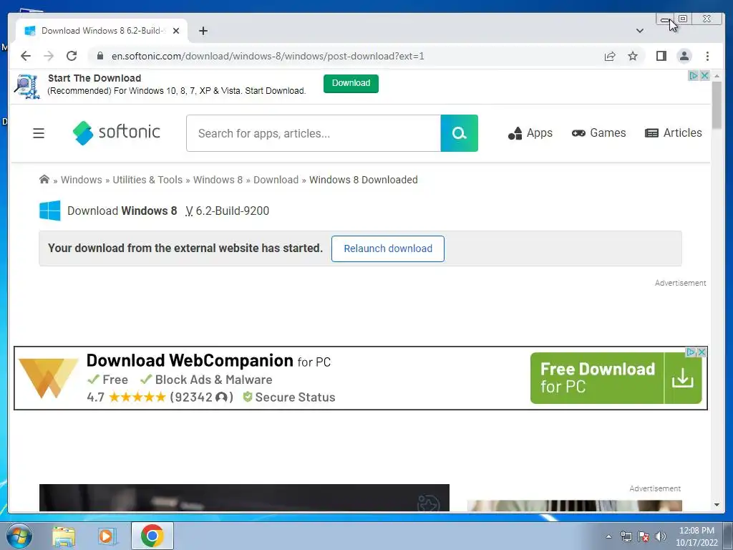
Task: Open the taskbar clock showing 12:08 PM
Action: 696,536
